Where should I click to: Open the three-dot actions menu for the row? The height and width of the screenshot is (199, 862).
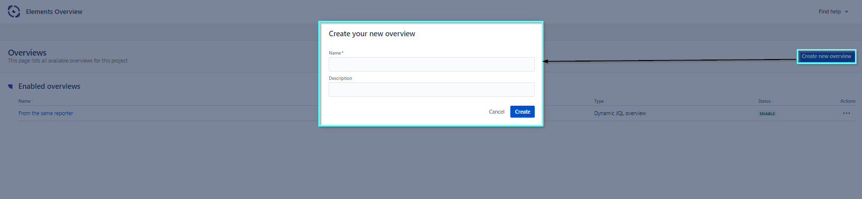pos(846,114)
